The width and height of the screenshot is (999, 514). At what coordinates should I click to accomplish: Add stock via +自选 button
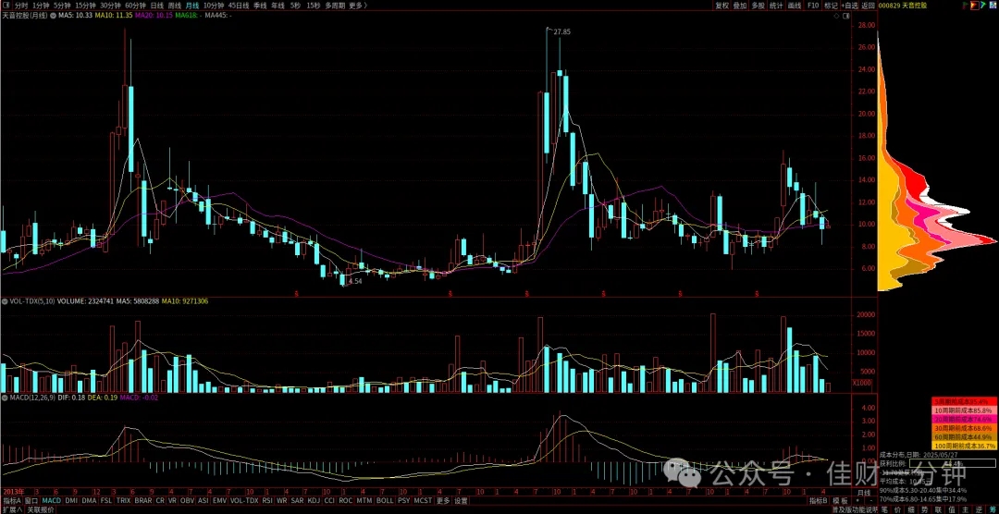tap(850, 6)
